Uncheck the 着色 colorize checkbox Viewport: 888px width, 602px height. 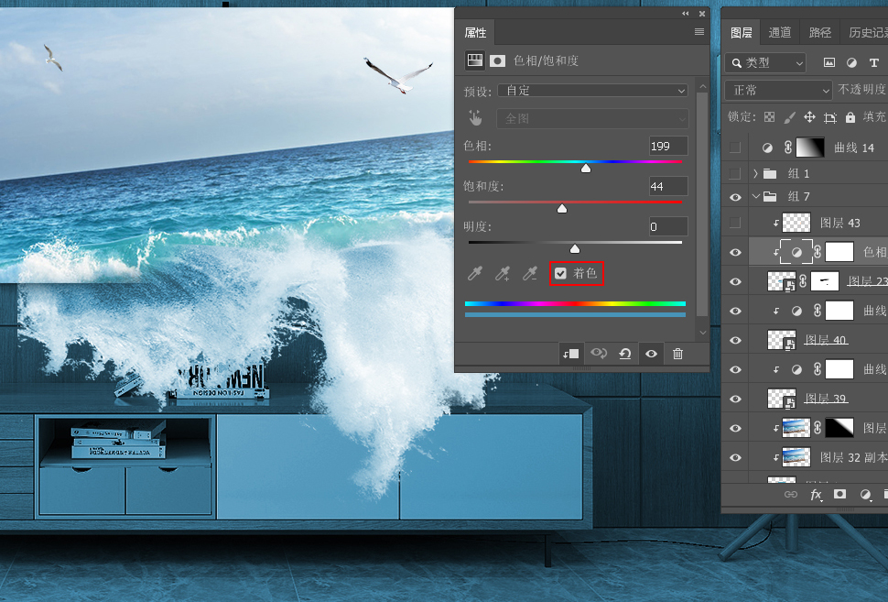560,273
